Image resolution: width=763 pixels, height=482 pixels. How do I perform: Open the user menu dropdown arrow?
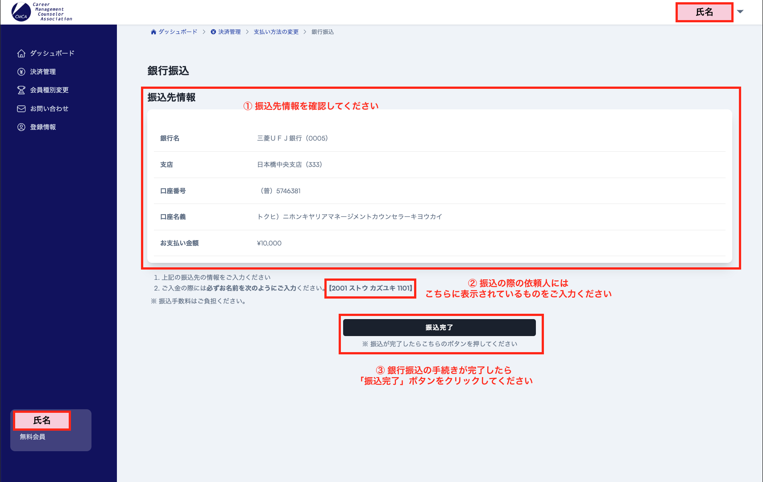pos(740,12)
